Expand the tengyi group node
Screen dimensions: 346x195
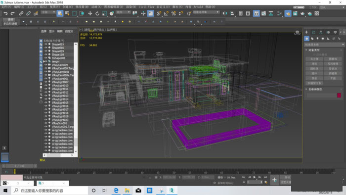(x=44, y=61)
